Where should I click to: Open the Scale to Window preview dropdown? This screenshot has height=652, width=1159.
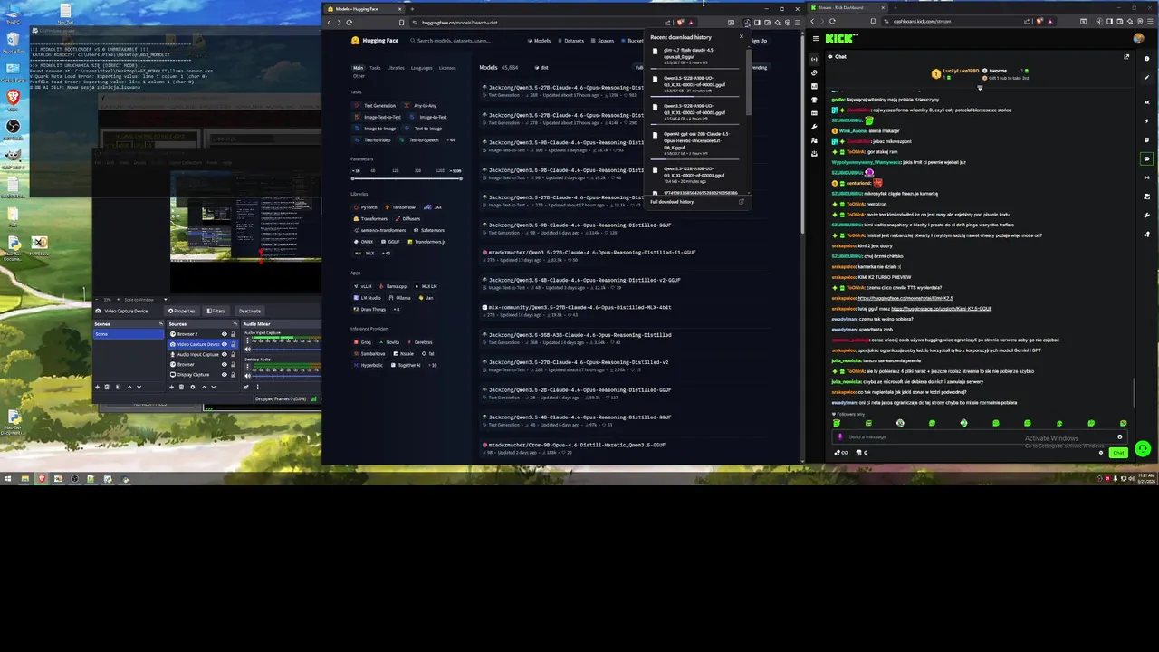145,300
